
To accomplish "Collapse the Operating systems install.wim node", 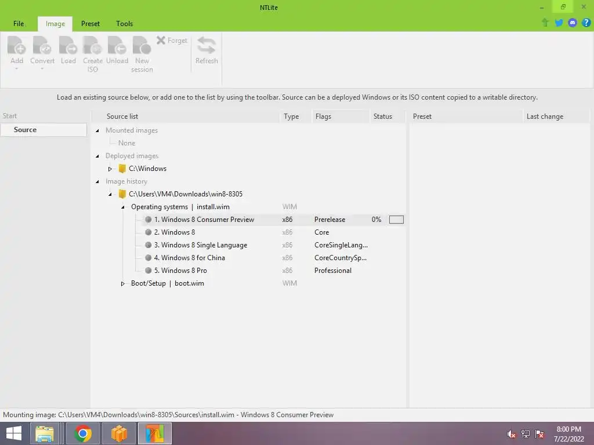I will (123, 207).
